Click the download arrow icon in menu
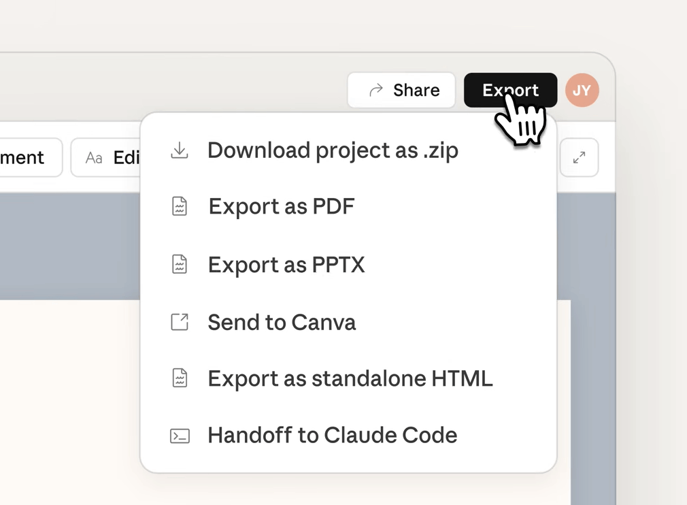This screenshot has height=505, width=687. [180, 150]
